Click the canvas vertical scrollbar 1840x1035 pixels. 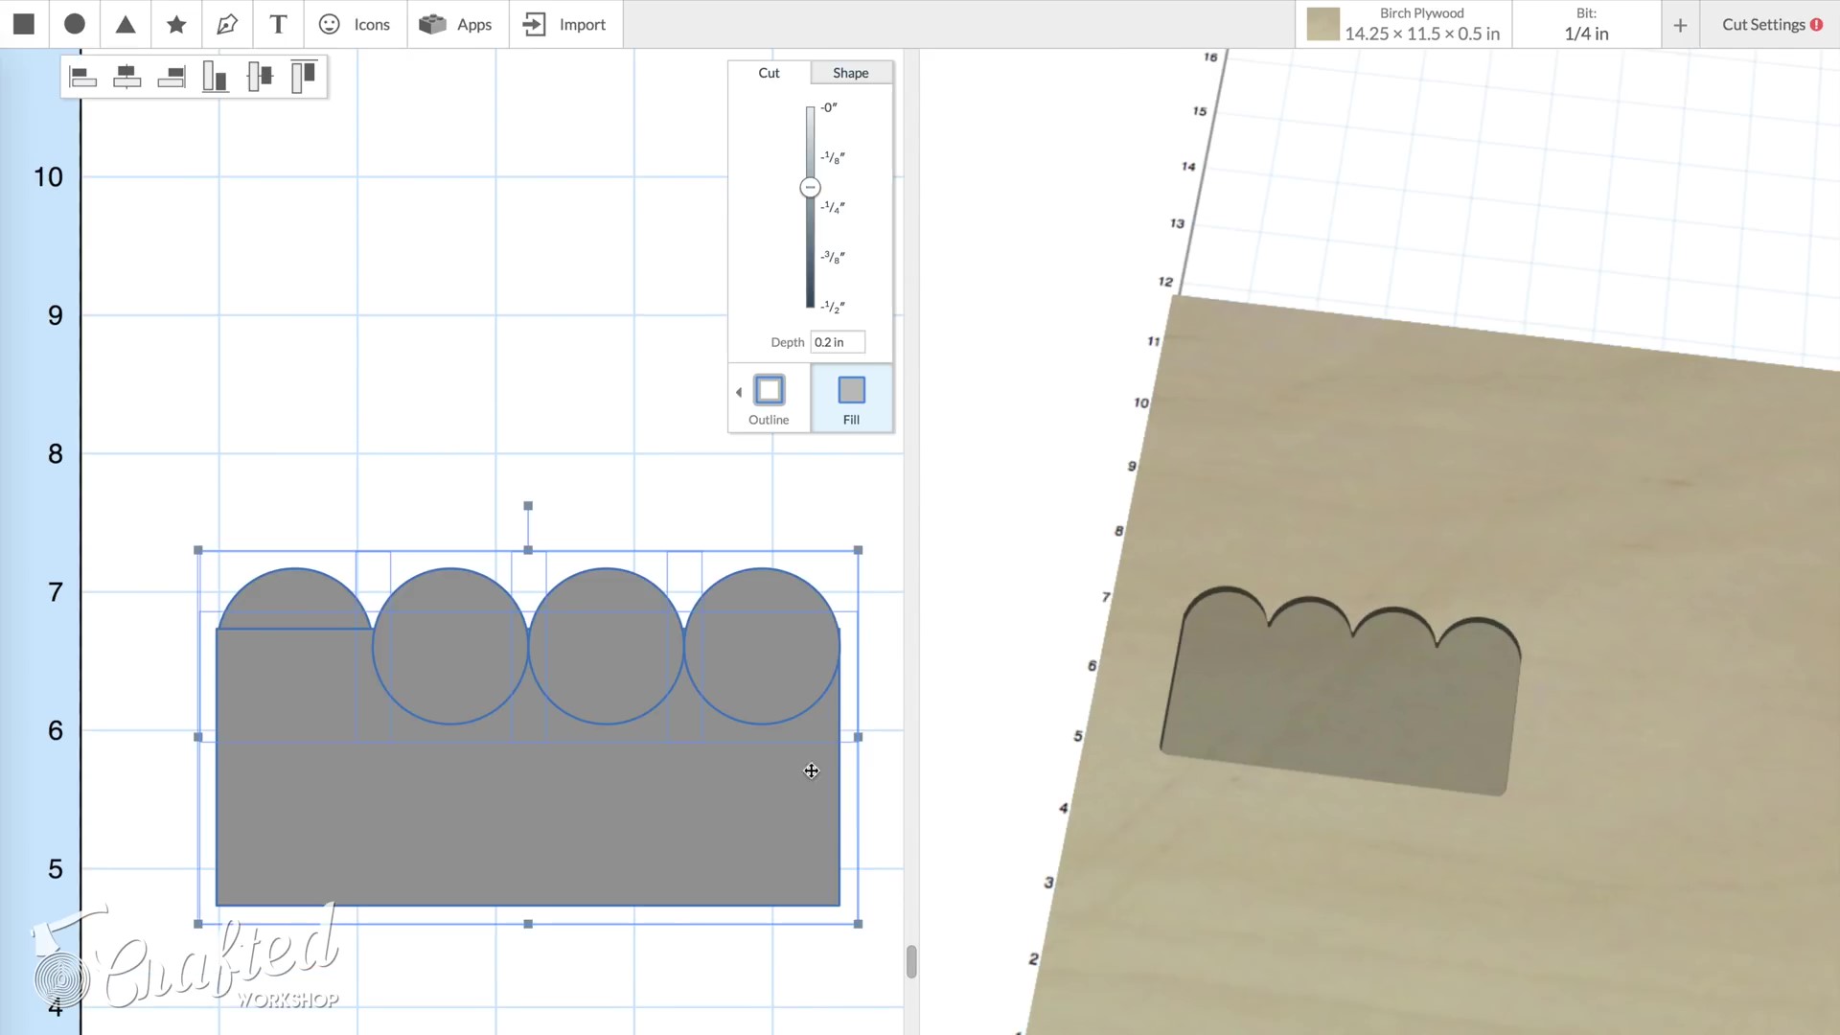click(x=911, y=961)
